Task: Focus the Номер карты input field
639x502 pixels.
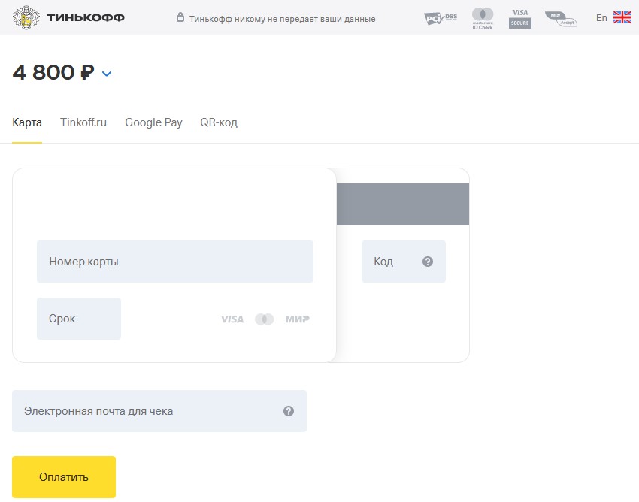Action: pyautogui.click(x=175, y=262)
